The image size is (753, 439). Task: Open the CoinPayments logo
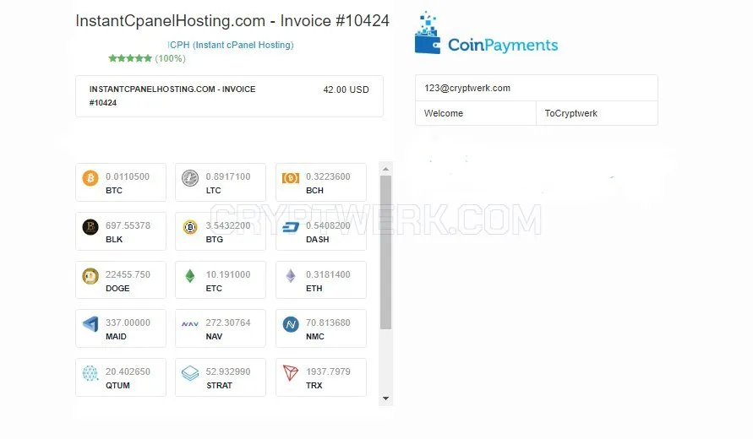(x=486, y=33)
